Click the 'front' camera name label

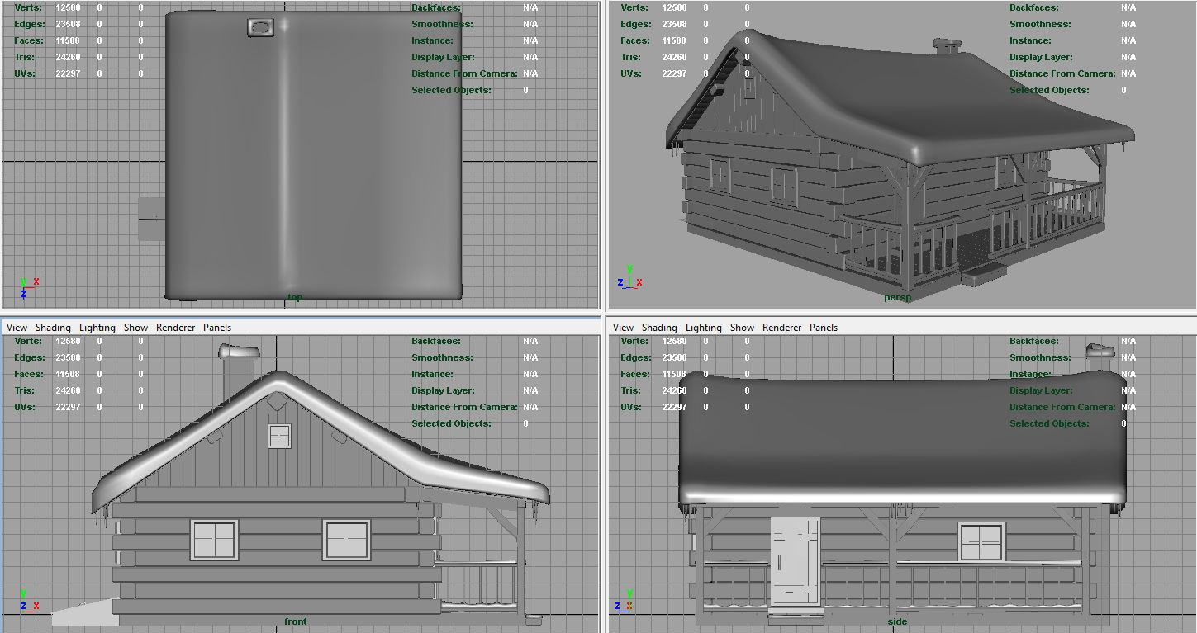tap(295, 621)
